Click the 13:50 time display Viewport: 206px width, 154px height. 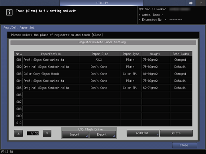tap(9, 152)
